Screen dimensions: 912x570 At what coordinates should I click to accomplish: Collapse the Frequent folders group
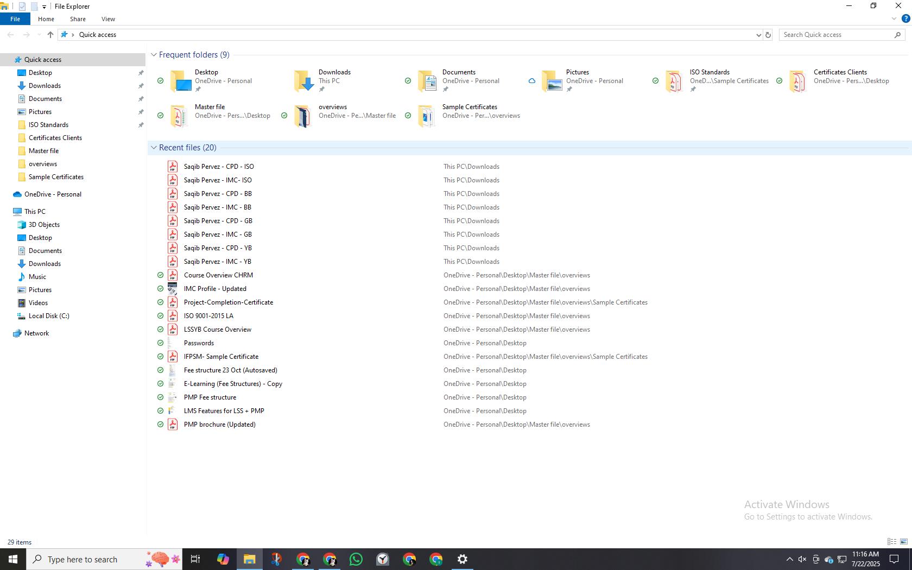click(x=154, y=55)
